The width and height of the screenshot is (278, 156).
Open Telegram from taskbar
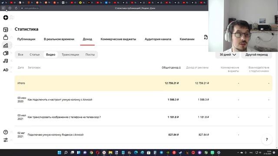pos(161,153)
